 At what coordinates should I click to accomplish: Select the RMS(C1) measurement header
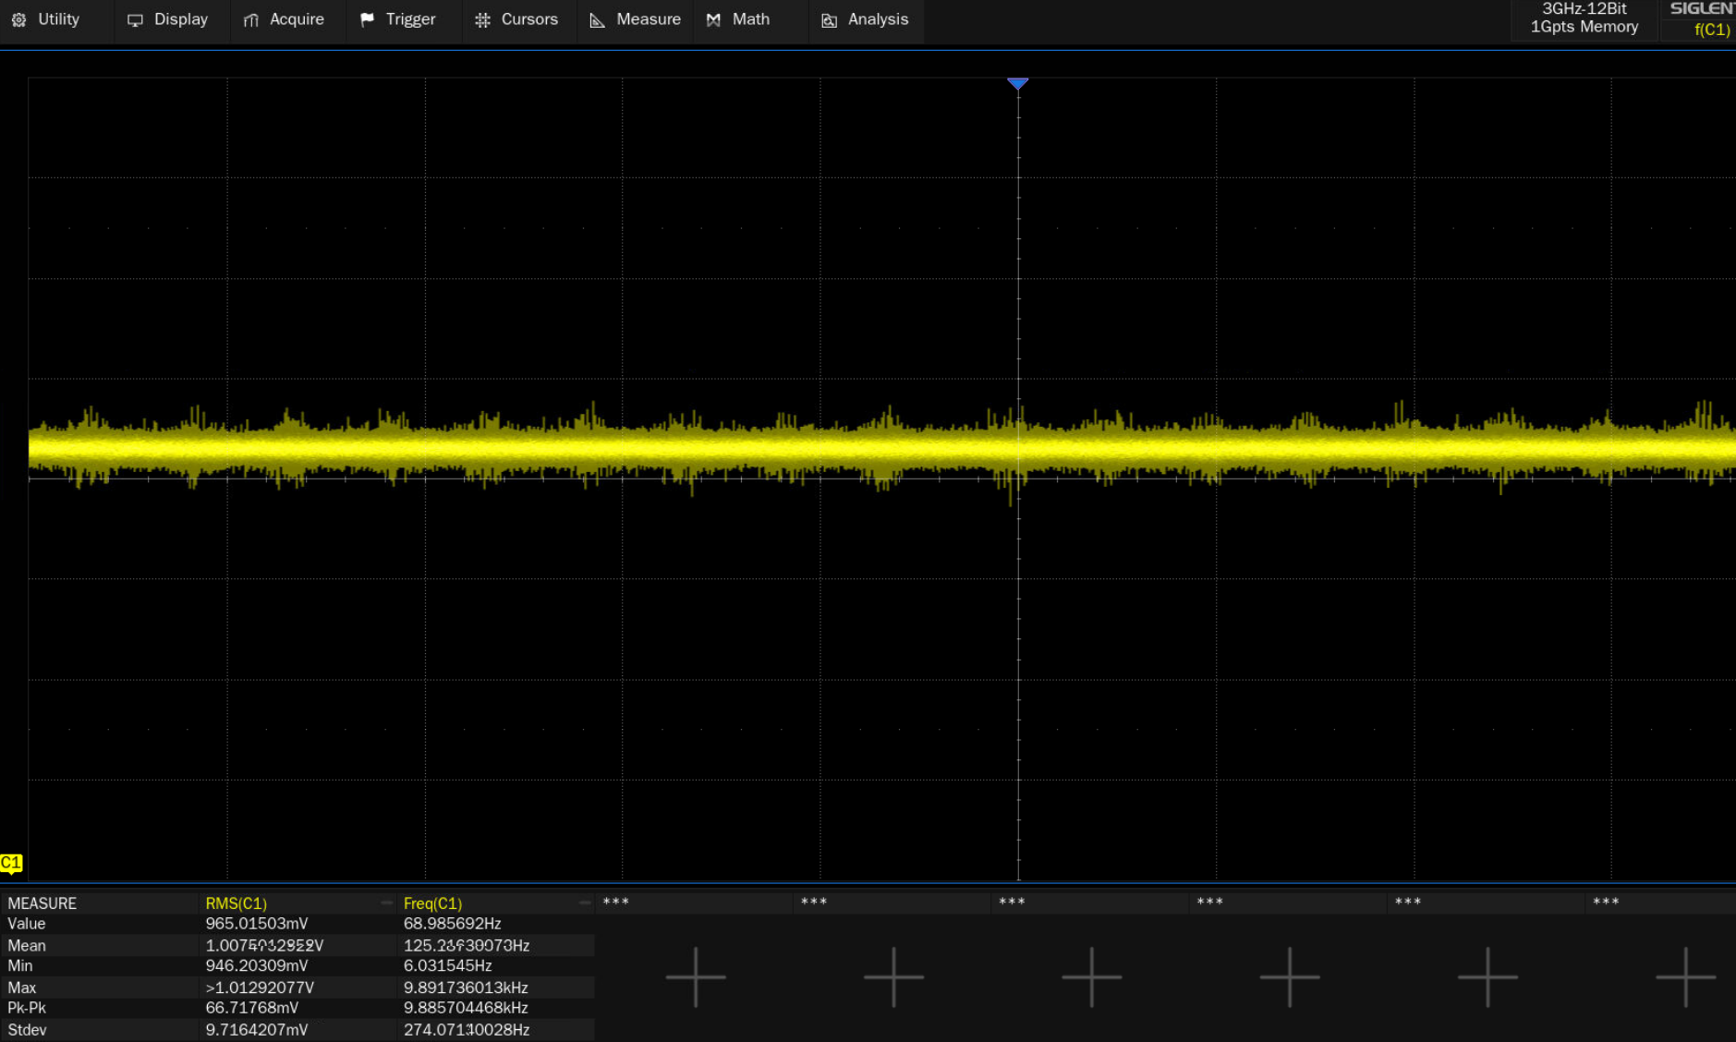click(x=237, y=903)
